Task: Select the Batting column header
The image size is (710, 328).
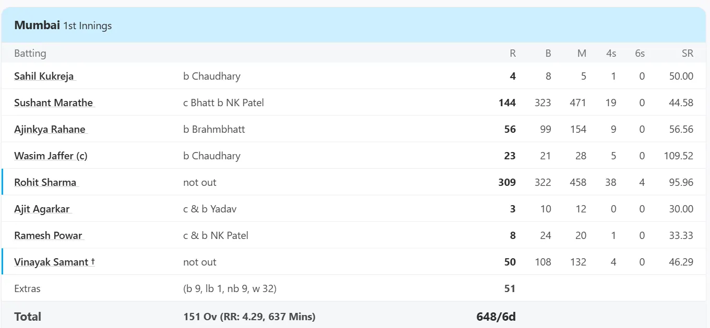Action: point(30,53)
